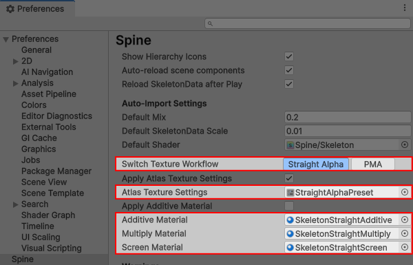Viewport: 413px width, 265px height.
Task: Open object picker for Multiply Material
Action: 405,233
